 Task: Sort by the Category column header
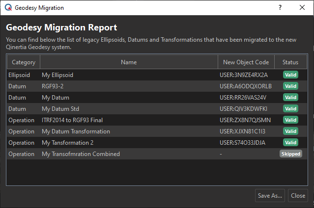[24, 62]
